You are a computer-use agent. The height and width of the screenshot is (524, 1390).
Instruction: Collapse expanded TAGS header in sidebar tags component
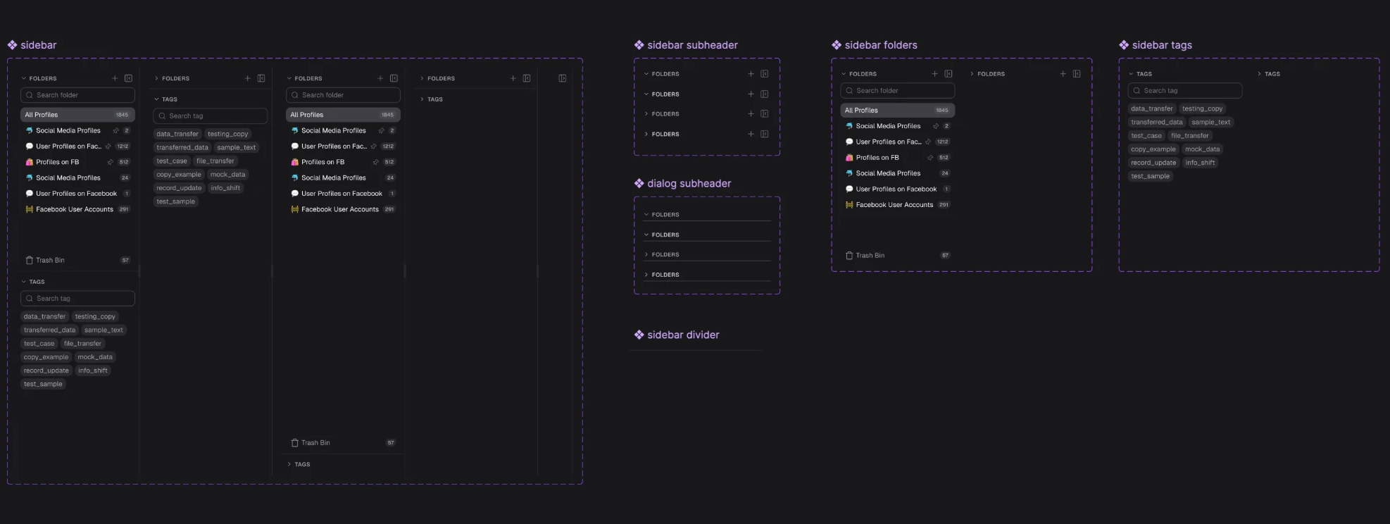[x=1131, y=74]
